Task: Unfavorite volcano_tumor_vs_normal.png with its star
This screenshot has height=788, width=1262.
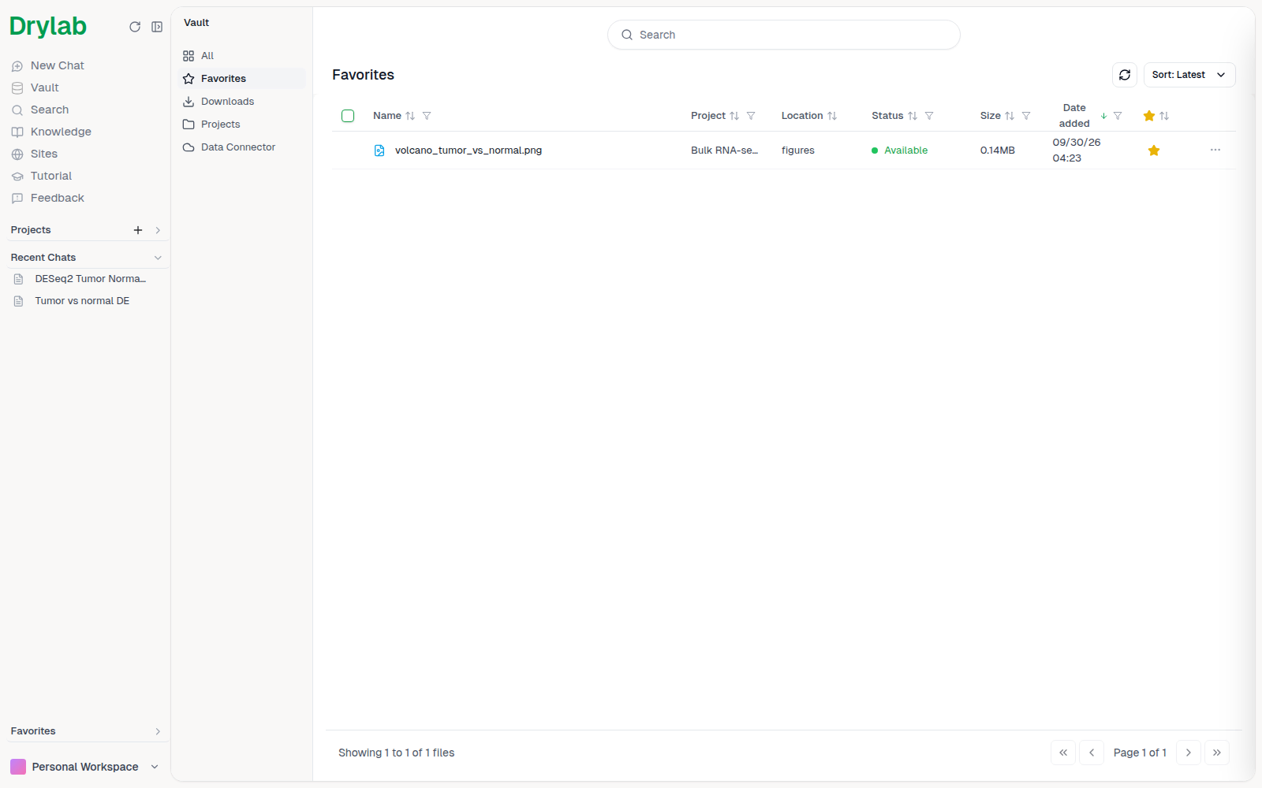Action: pyautogui.click(x=1154, y=151)
